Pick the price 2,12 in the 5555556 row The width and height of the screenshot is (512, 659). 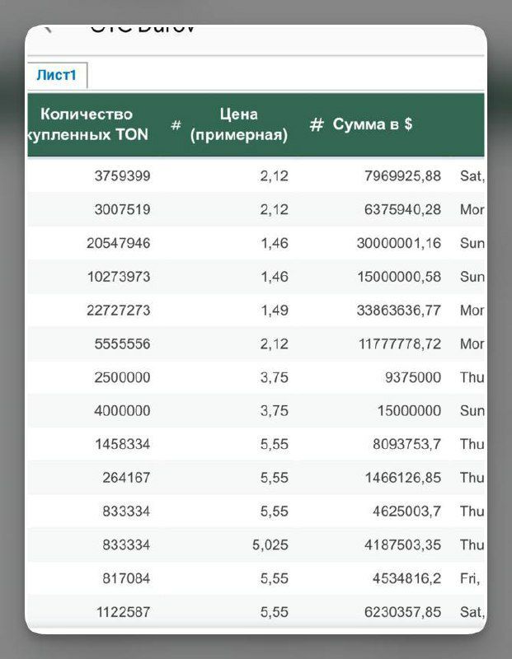coord(275,344)
